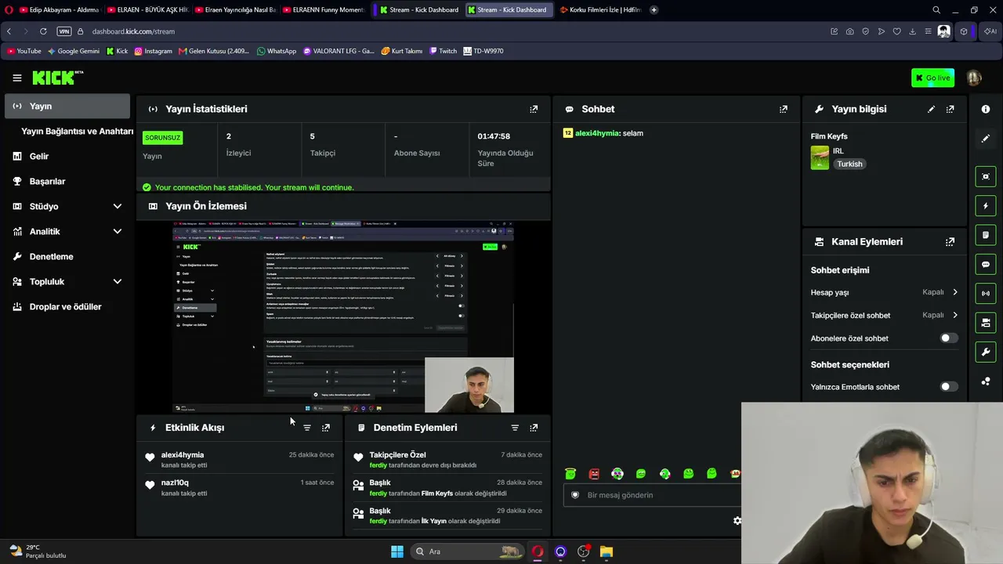Toggle the channel actions icon in right rail
The height and width of the screenshot is (564, 1003).
coord(986,323)
